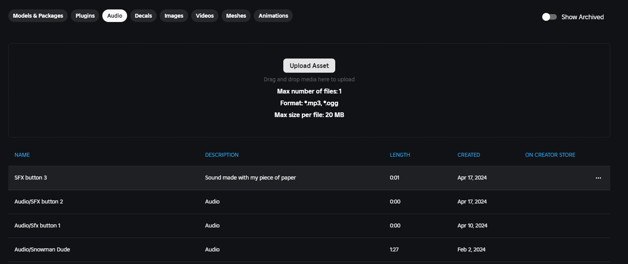This screenshot has height=264, width=628.
Task: Select the Audio/SFX button 2 asset
Action: (x=309, y=202)
